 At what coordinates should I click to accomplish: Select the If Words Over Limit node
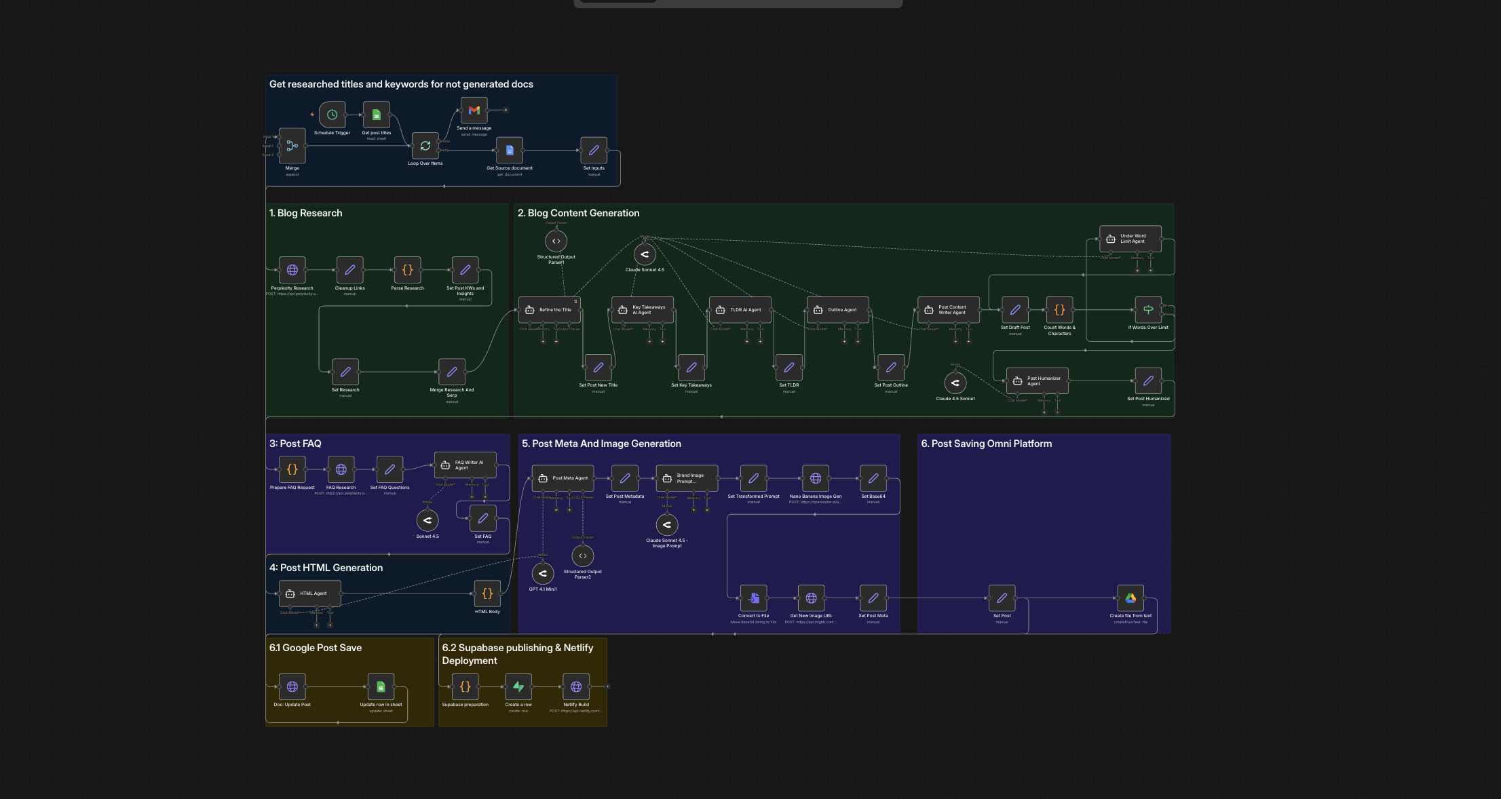coord(1148,310)
